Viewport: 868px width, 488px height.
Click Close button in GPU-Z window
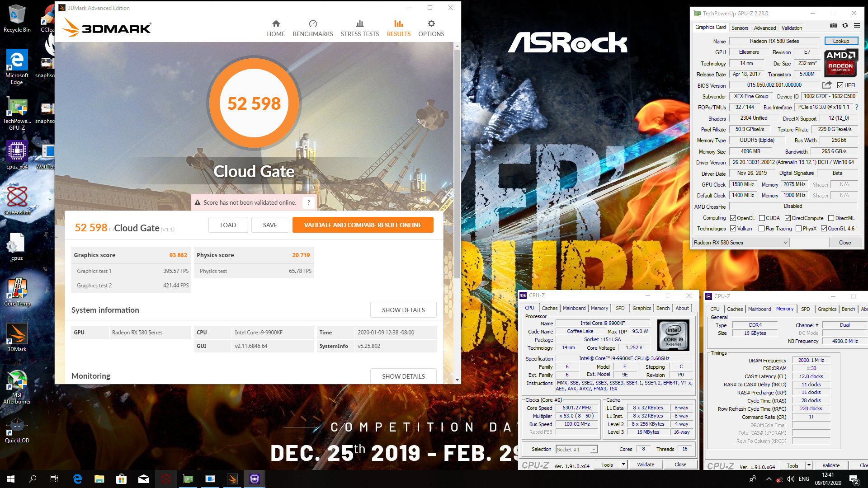[845, 243]
